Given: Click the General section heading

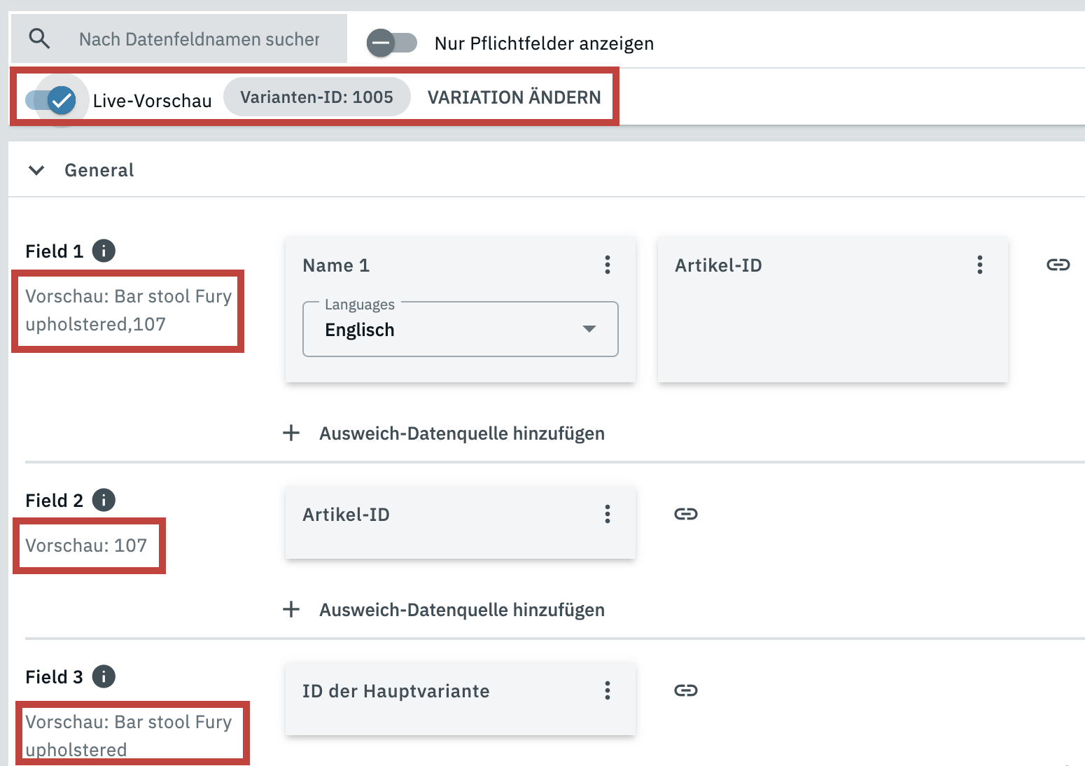Looking at the screenshot, I should (99, 170).
